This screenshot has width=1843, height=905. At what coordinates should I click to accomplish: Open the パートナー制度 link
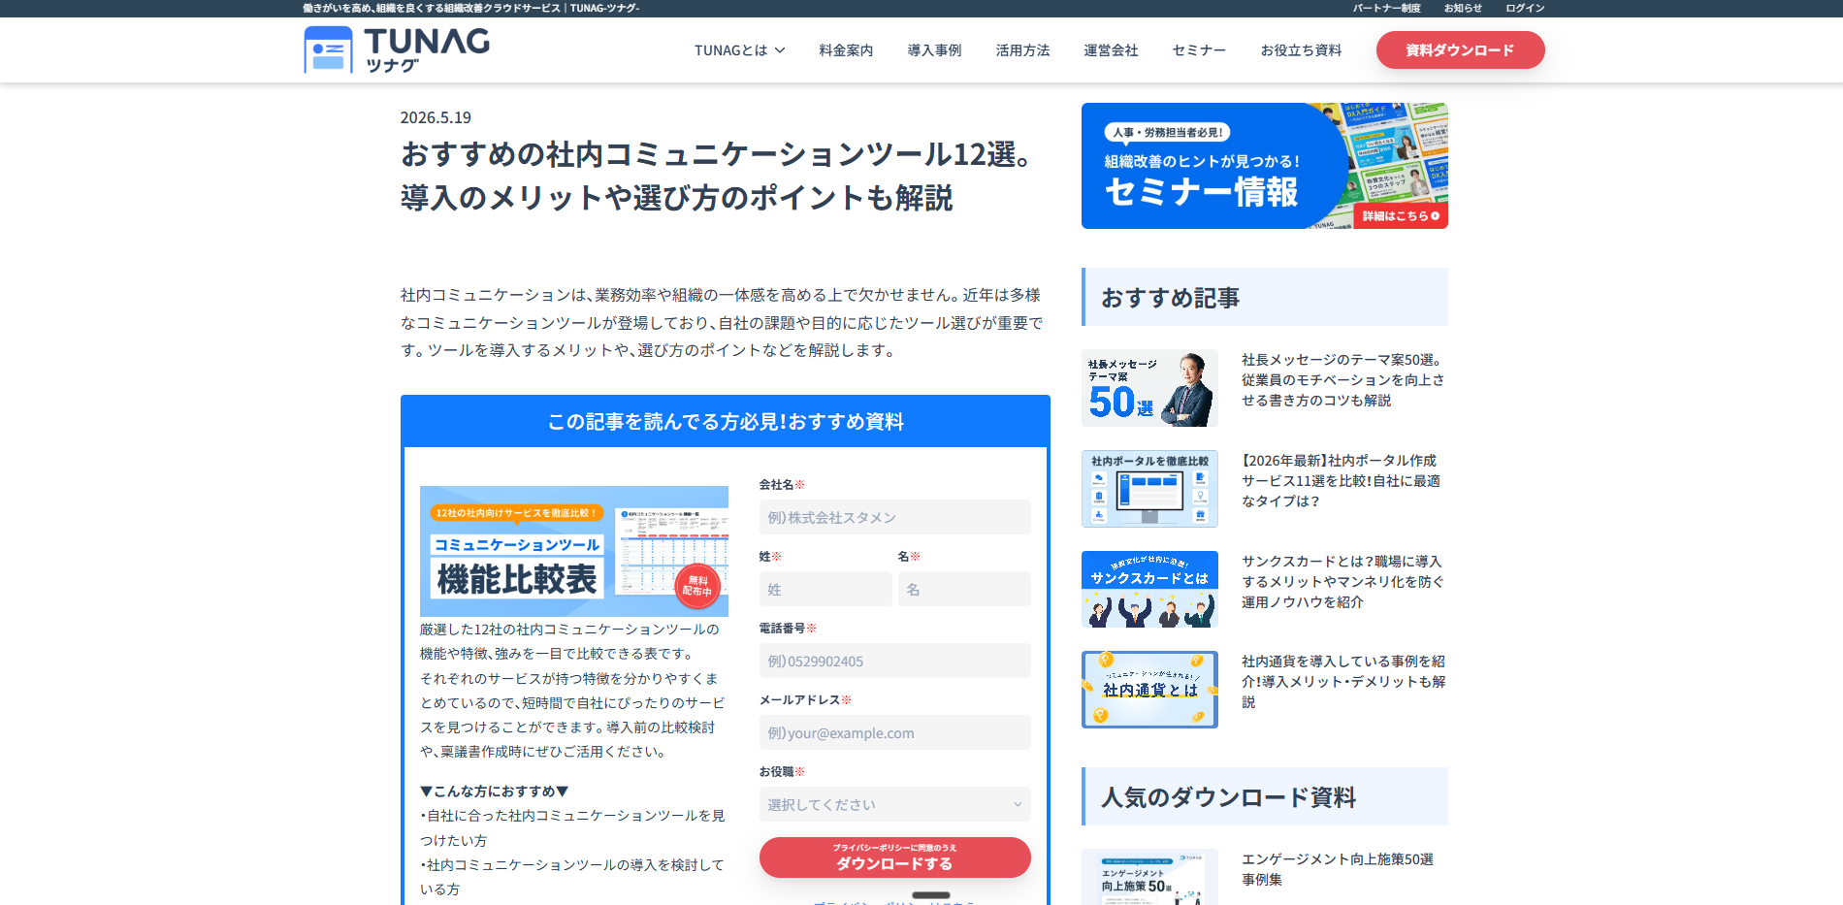(1386, 8)
